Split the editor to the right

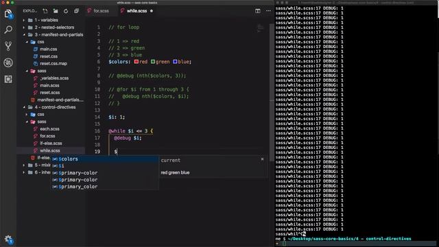tap(258, 11)
